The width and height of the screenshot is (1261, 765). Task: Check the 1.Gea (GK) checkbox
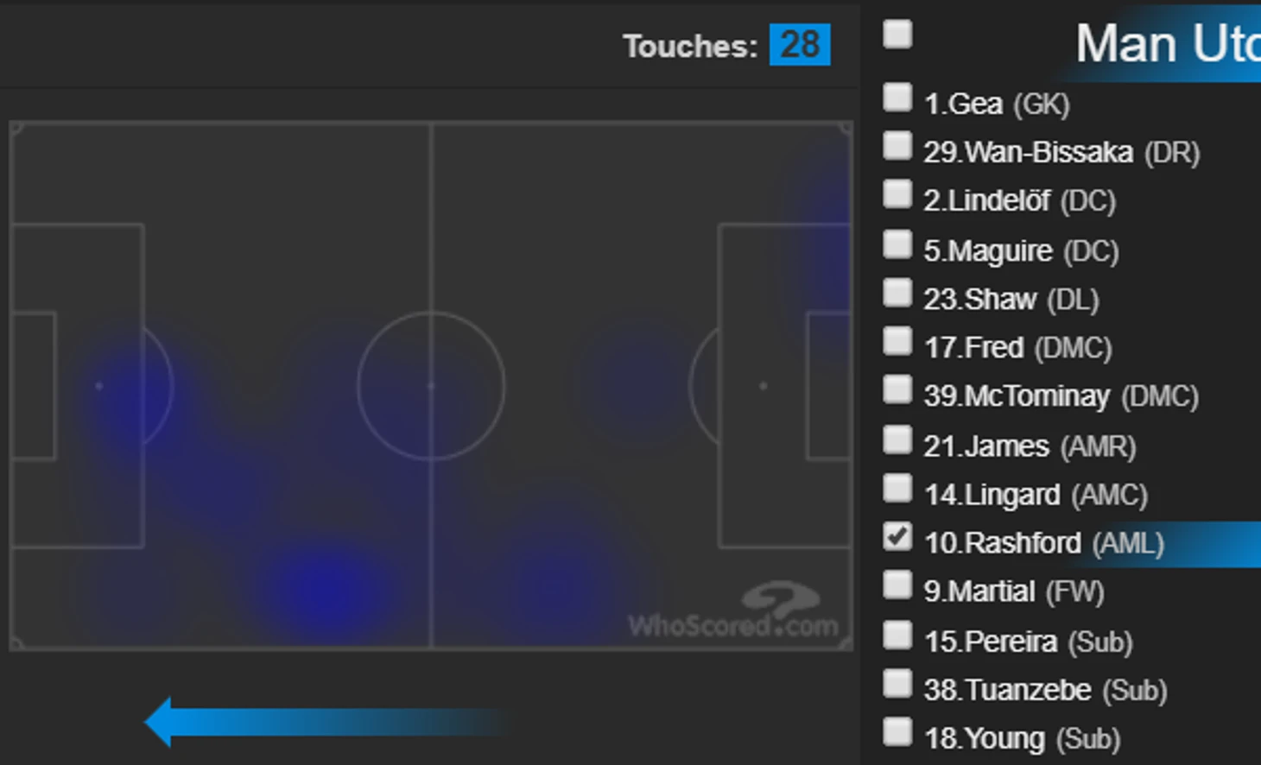pyautogui.click(x=897, y=98)
